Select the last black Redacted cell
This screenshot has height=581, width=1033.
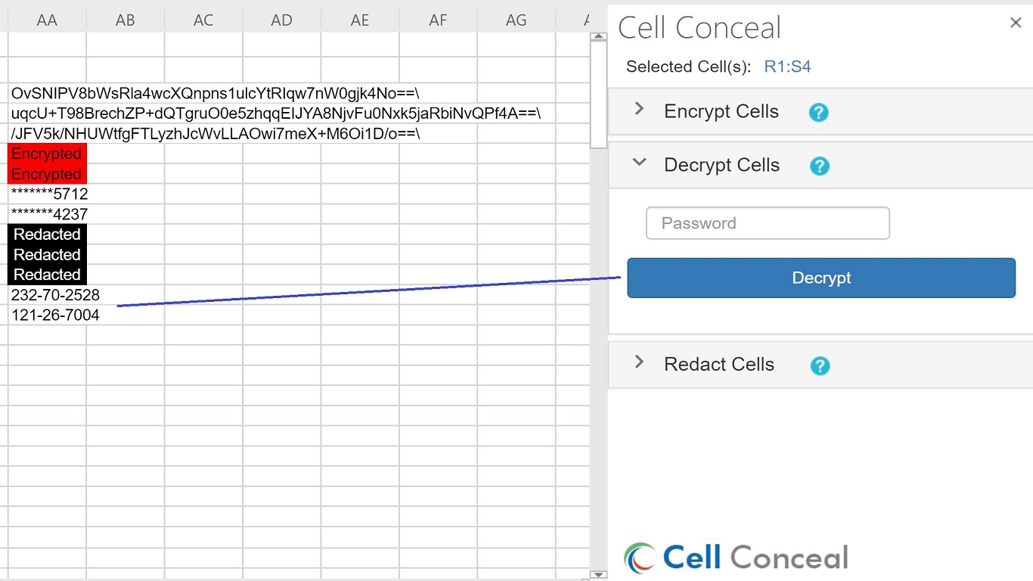pos(47,275)
